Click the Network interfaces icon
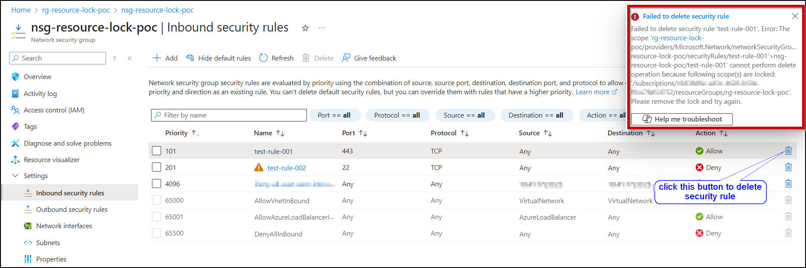This screenshot has height=268, width=806. pos(28,226)
